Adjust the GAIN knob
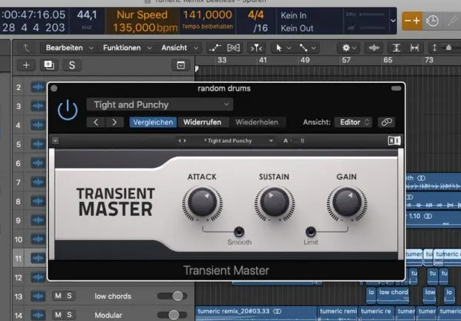Screen dimensions: 461x321 (347, 203)
